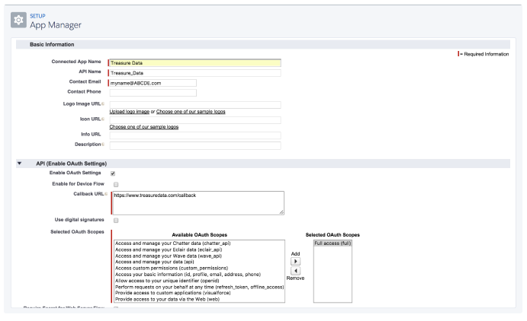527x321 pixels.
Task: Click the help icon beside Description
Action: (x=103, y=145)
